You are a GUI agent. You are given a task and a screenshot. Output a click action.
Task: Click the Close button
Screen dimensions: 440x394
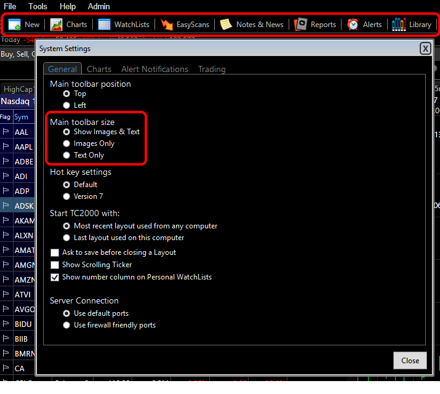pos(410,360)
